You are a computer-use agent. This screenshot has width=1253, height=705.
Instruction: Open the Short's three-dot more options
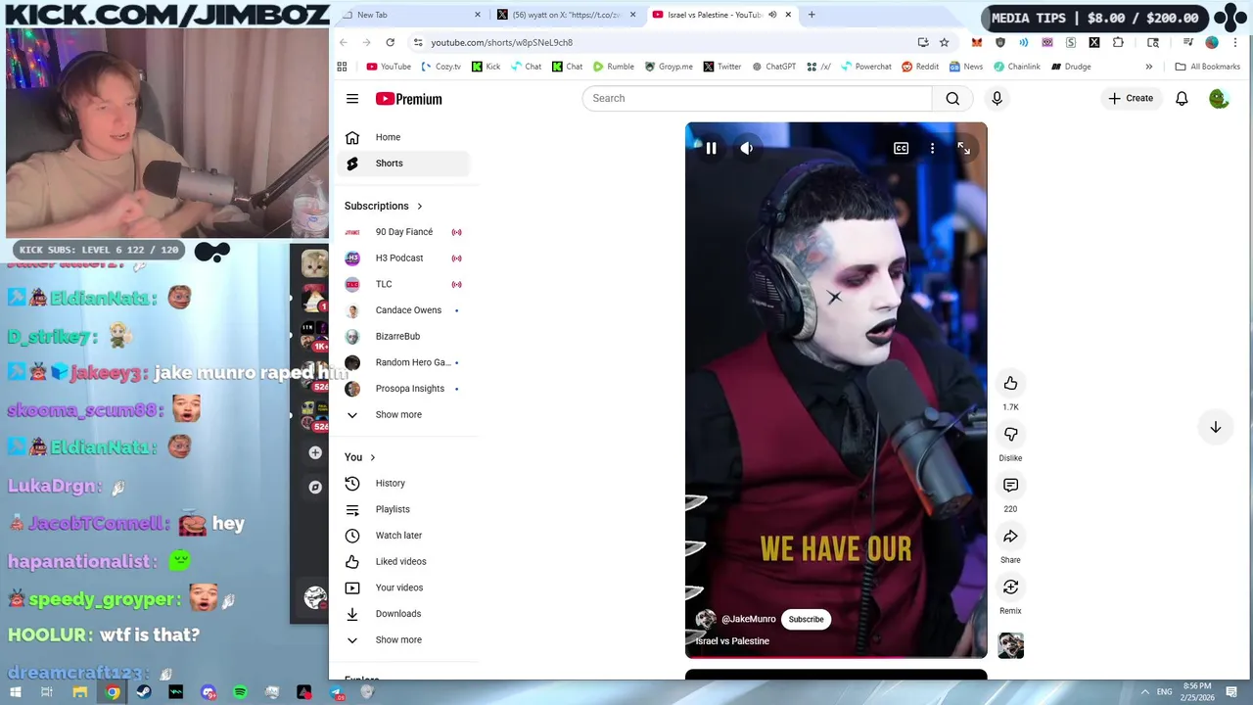coord(932,148)
